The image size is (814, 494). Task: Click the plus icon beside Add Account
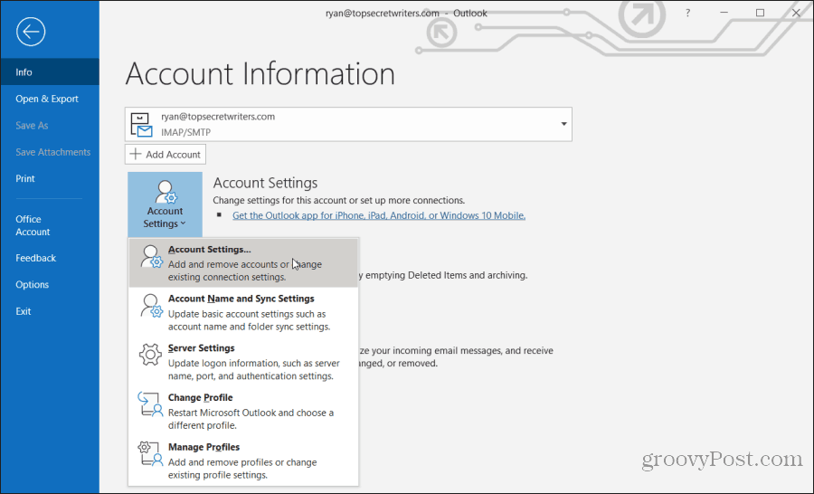136,155
